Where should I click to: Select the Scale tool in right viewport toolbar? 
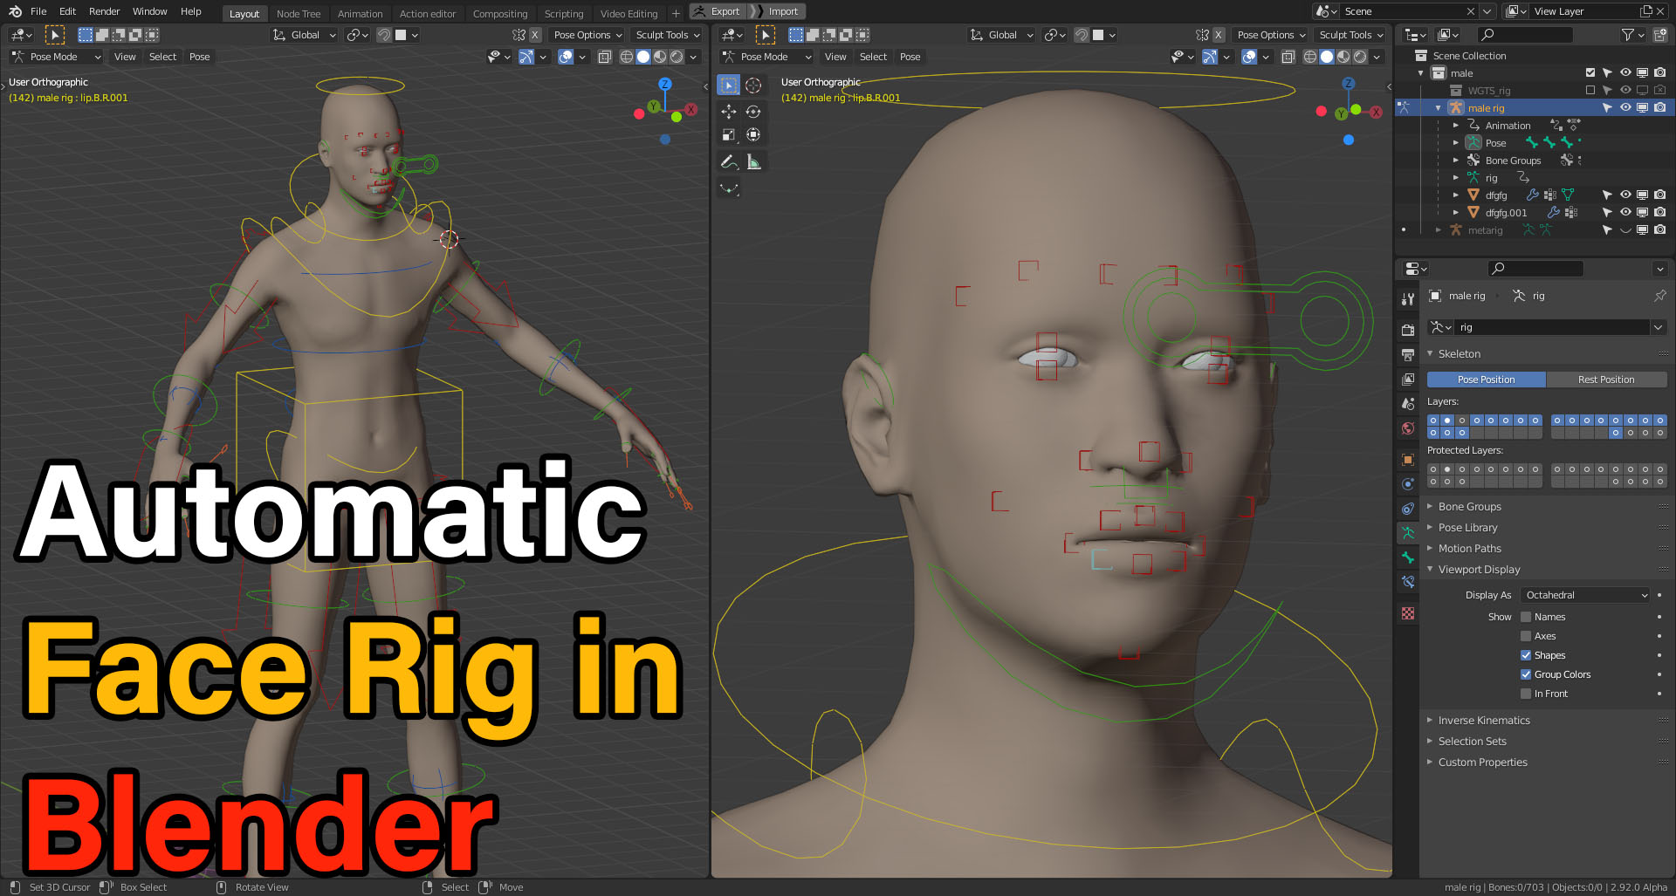728,134
